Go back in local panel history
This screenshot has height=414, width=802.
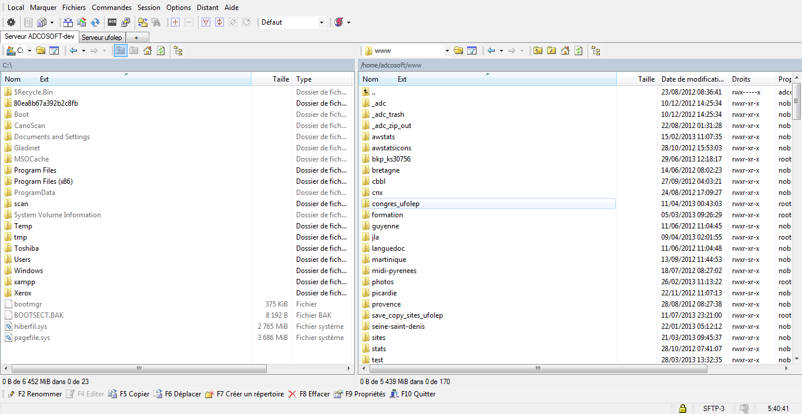coord(73,51)
